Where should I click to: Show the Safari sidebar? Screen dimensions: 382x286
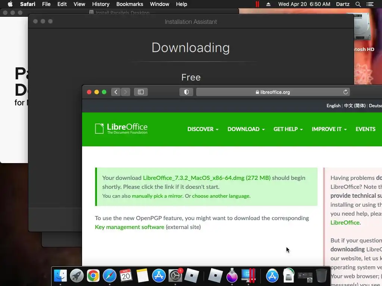coord(141,92)
